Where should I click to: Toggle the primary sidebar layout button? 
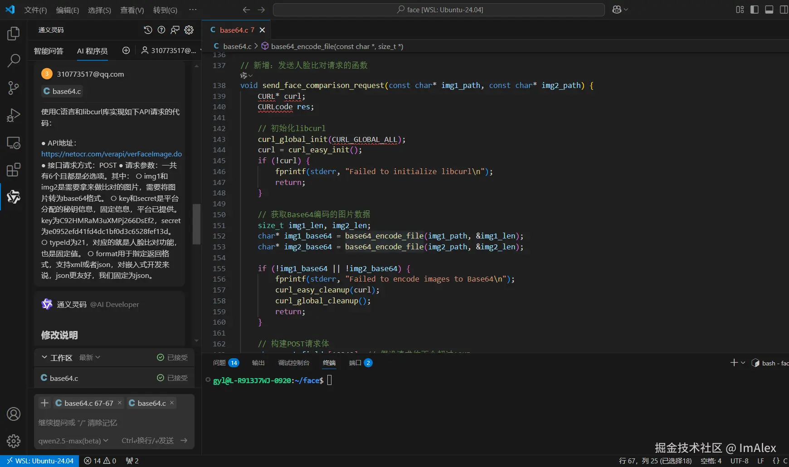point(755,10)
